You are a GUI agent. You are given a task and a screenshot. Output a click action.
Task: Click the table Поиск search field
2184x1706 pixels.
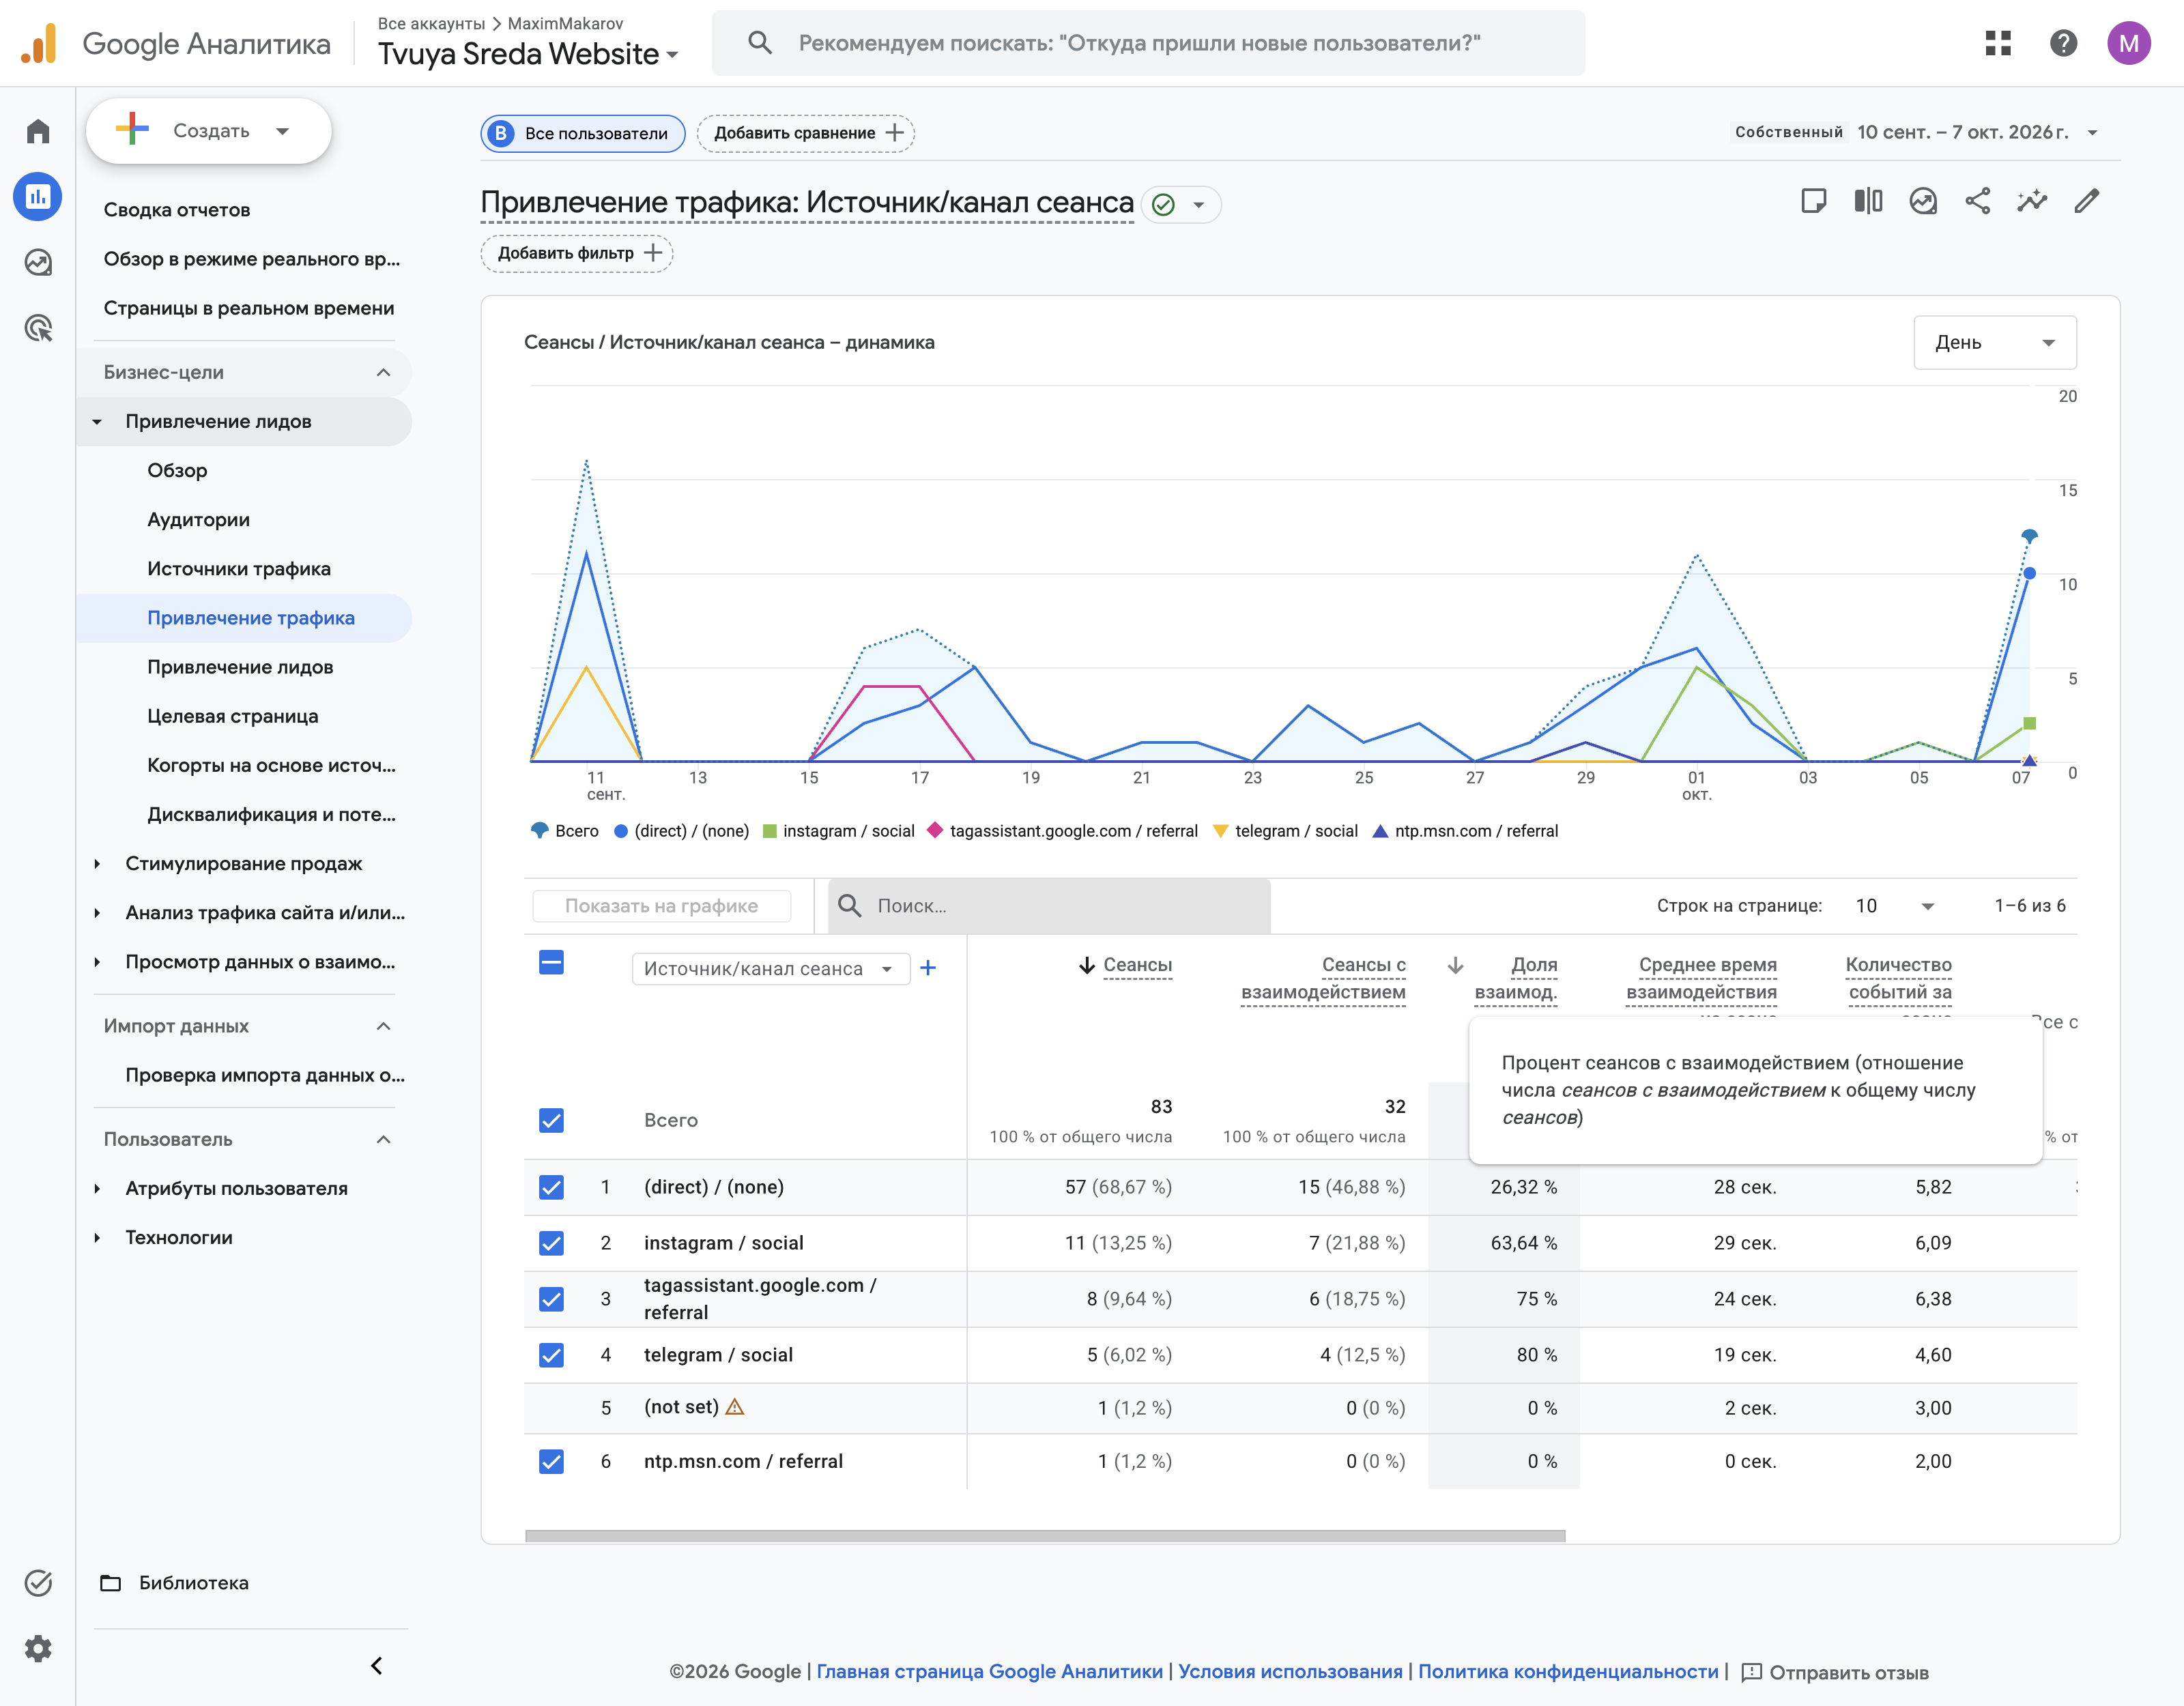coord(1049,906)
